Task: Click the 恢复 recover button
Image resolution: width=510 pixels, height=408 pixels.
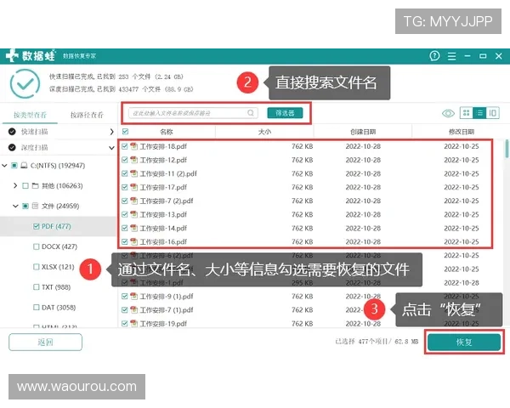Action: (x=464, y=342)
